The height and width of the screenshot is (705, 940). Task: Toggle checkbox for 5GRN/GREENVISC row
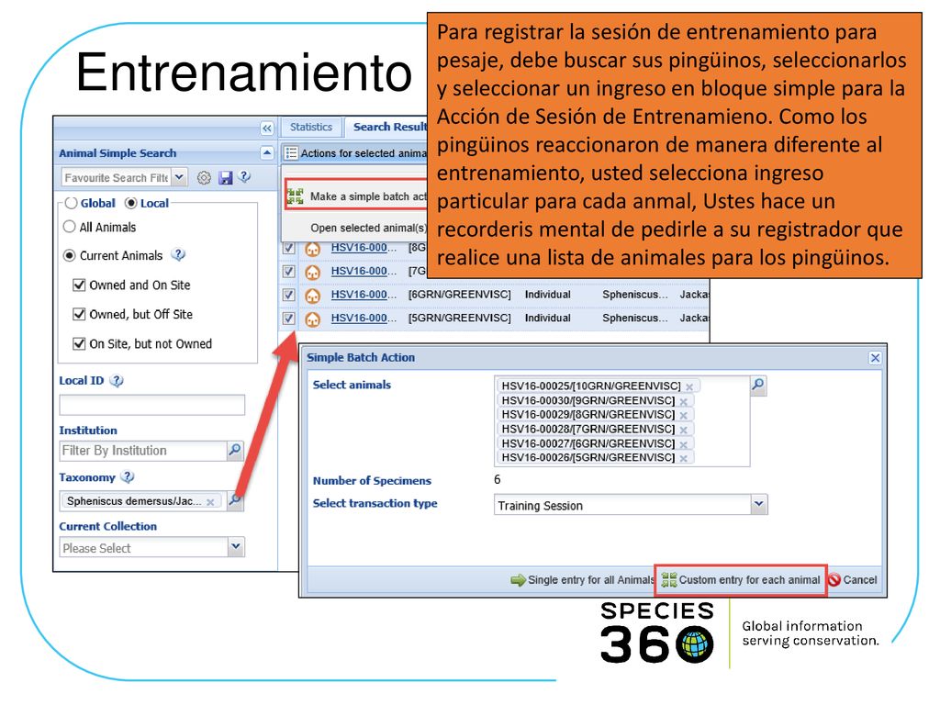[289, 319]
